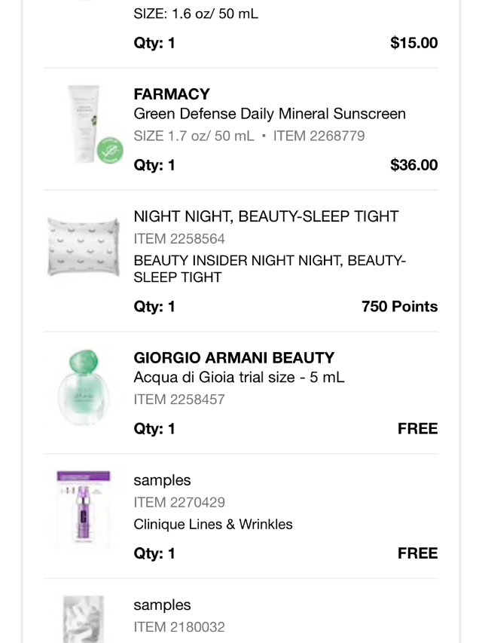Open the Night Night pillowcase product image

pyautogui.click(x=84, y=246)
